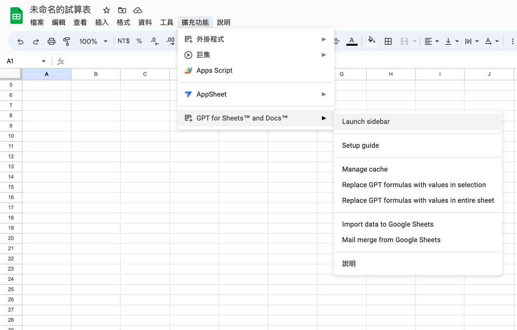Screen dimensions: 517x330
Task: Open the borders tool
Action: click(x=388, y=41)
